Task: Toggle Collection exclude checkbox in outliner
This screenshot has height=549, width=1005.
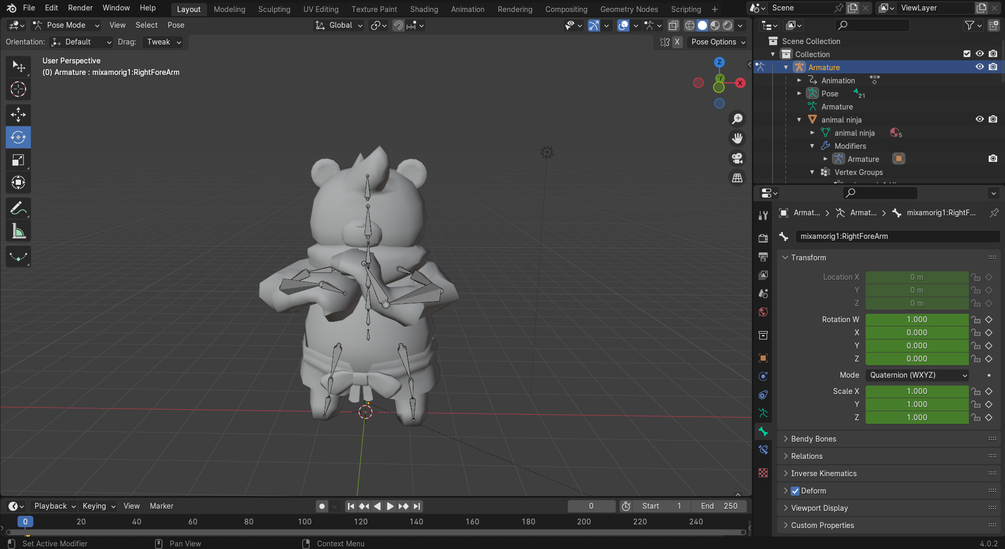Action: tap(967, 54)
